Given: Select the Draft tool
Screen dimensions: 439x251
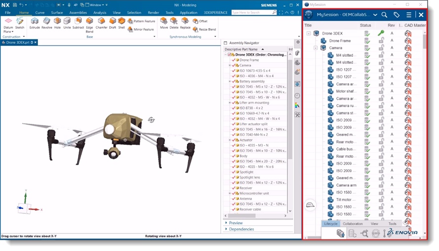Looking at the screenshot, I should pyautogui.click(x=113, y=23).
